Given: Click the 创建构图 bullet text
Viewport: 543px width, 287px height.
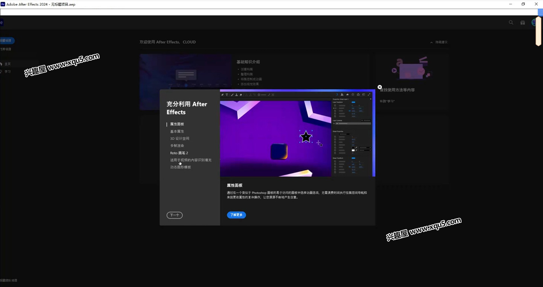Looking at the screenshot, I should pyautogui.click(x=247, y=70).
